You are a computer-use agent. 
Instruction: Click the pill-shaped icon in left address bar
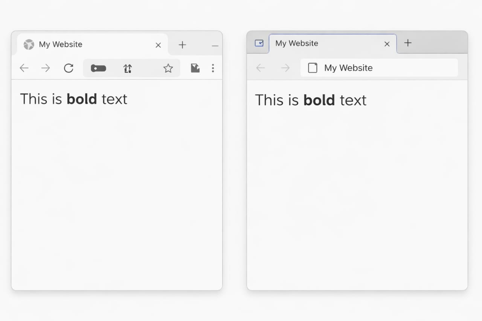98,68
